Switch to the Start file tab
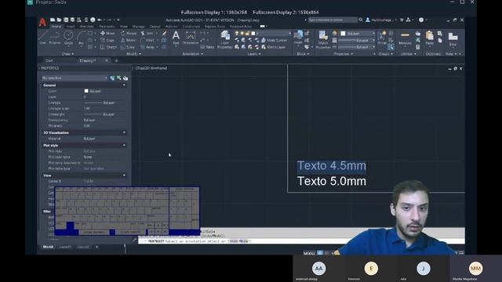502x282 pixels. click(49, 60)
